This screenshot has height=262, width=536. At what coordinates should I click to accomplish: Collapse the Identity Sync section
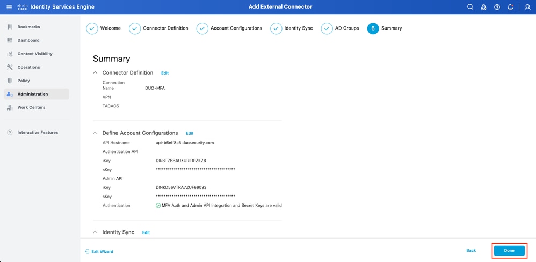point(96,232)
